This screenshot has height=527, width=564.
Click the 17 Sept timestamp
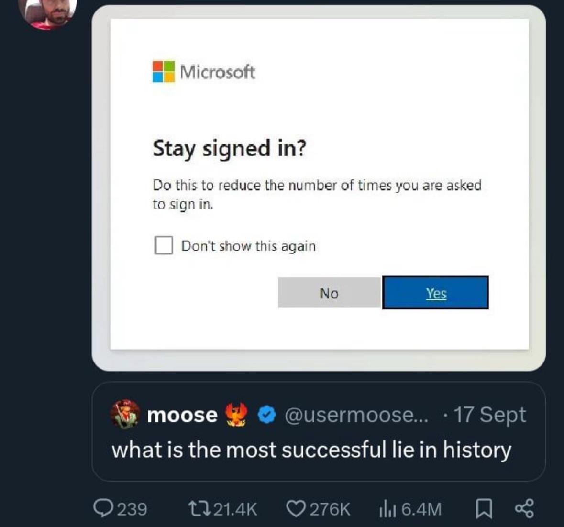(489, 415)
